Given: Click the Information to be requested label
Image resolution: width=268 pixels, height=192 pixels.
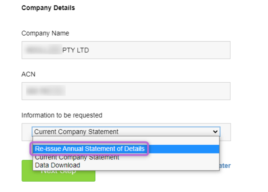Looking at the screenshot, I should [x=62, y=115].
